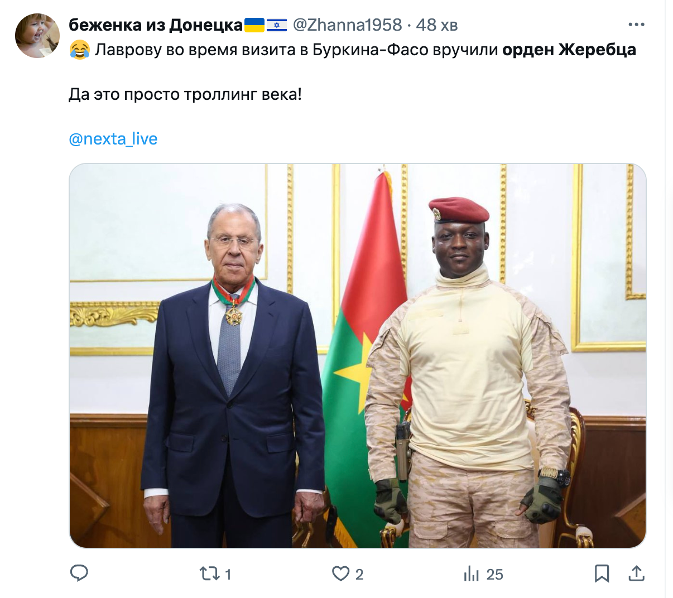
Task: Click the retweet arrows icon
Action: click(x=209, y=573)
